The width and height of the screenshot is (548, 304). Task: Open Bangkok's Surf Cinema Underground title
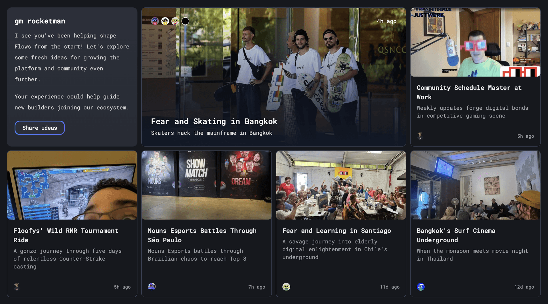456,235
